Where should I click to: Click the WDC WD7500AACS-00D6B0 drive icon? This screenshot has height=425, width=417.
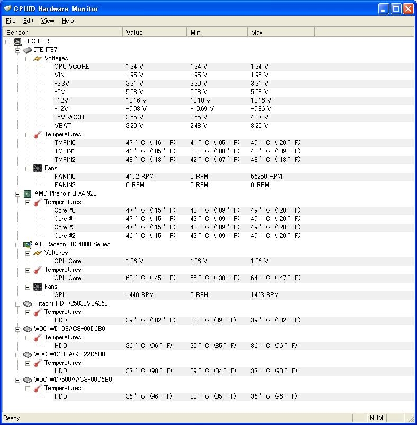[28, 380]
